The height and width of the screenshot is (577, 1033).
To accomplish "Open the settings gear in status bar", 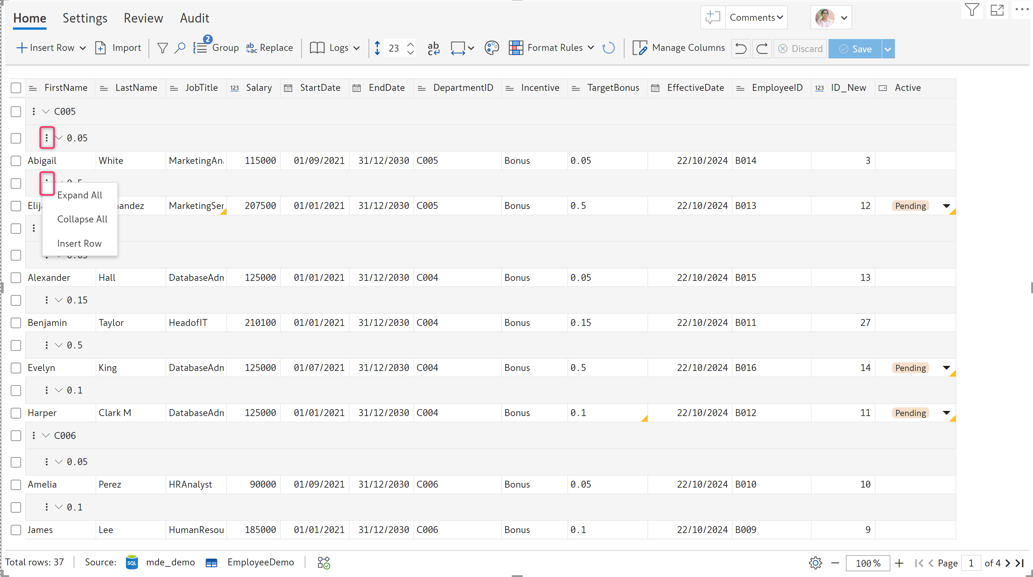I will (x=815, y=562).
